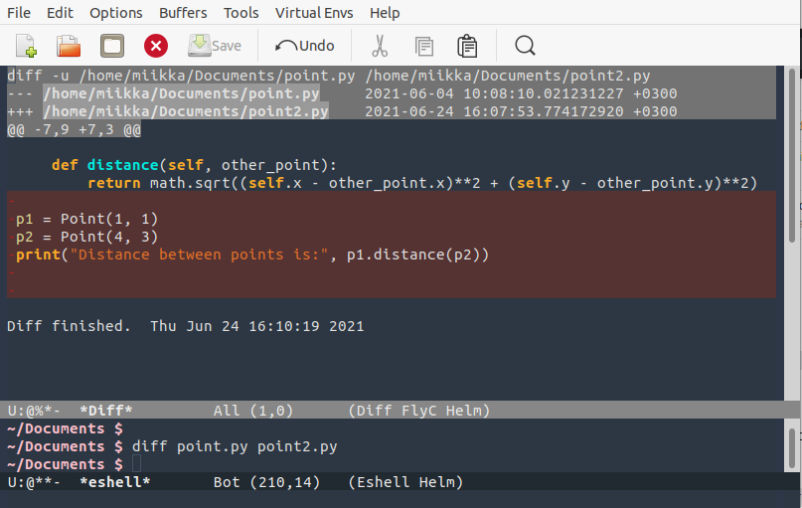This screenshot has width=802, height=508.
Task: Expand the Buffers menu
Action: click(x=183, y=13)
